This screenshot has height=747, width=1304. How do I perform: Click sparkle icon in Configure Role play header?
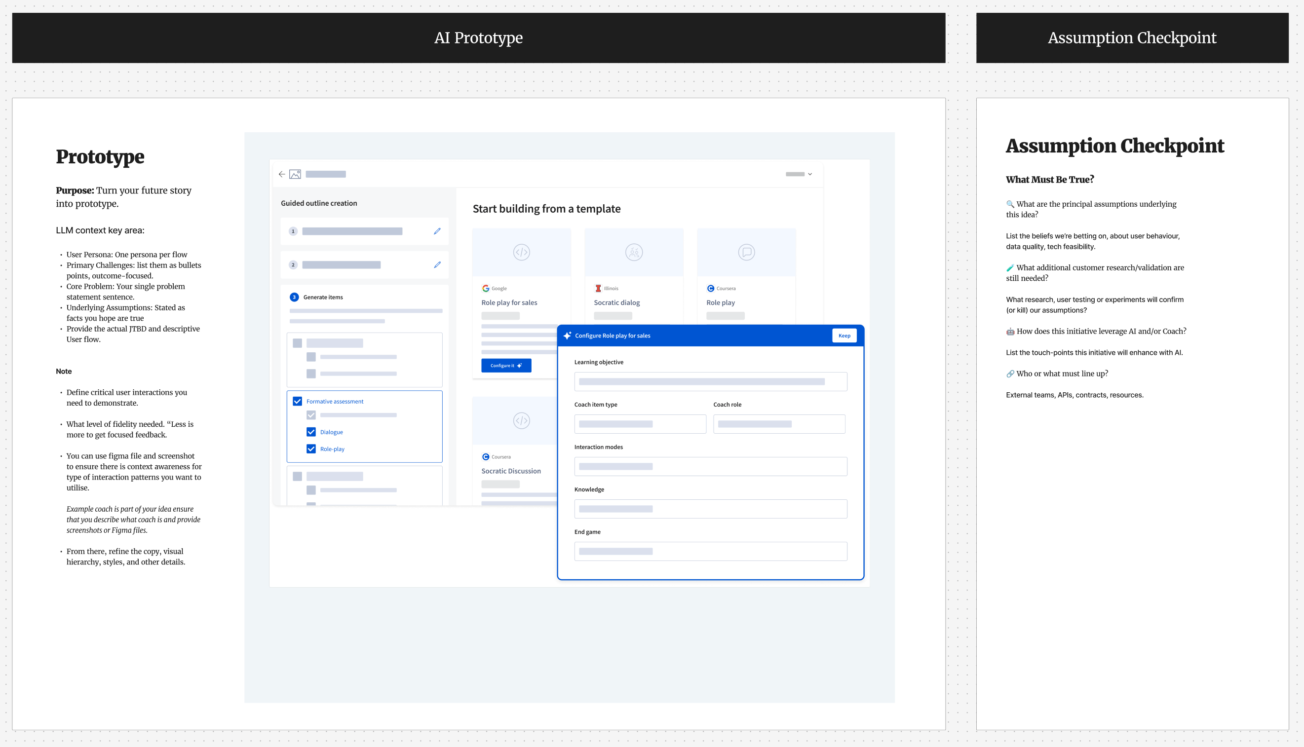[x=567, y=336]
